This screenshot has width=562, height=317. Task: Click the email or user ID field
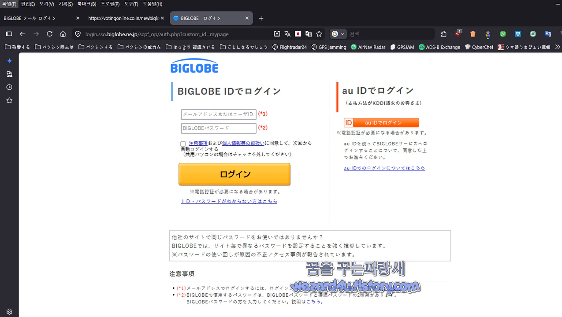coord(219,114)
